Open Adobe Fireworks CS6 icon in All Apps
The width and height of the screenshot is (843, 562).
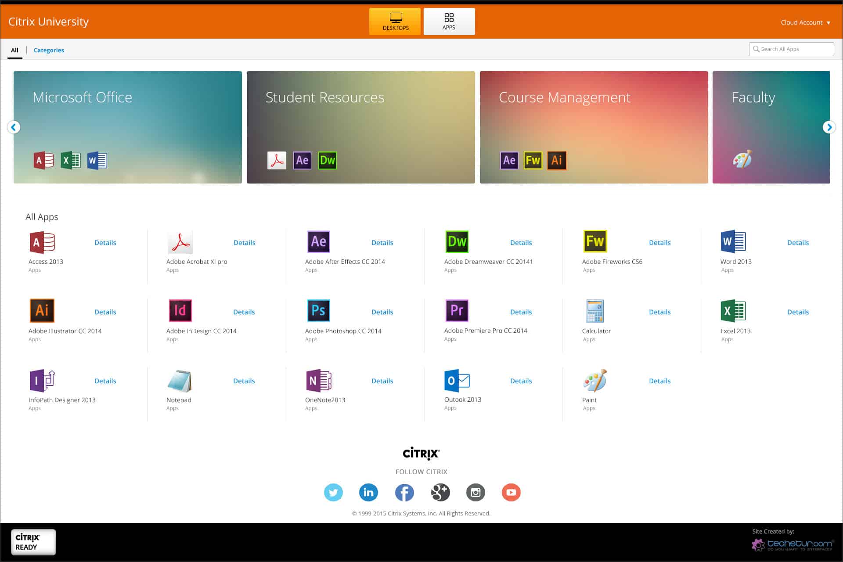(595, 241)
